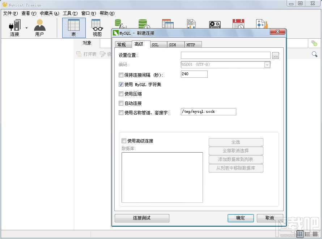Click the 数据库 list box
This screenshot has width=322, height=239.
tap(162, 178)
